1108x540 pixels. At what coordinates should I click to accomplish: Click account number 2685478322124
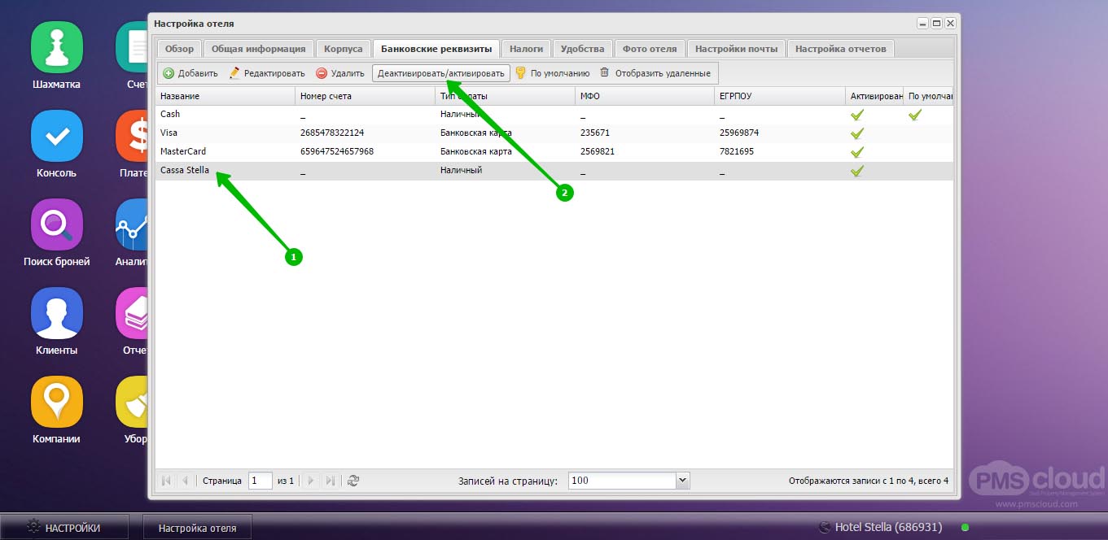coord(332,133)
